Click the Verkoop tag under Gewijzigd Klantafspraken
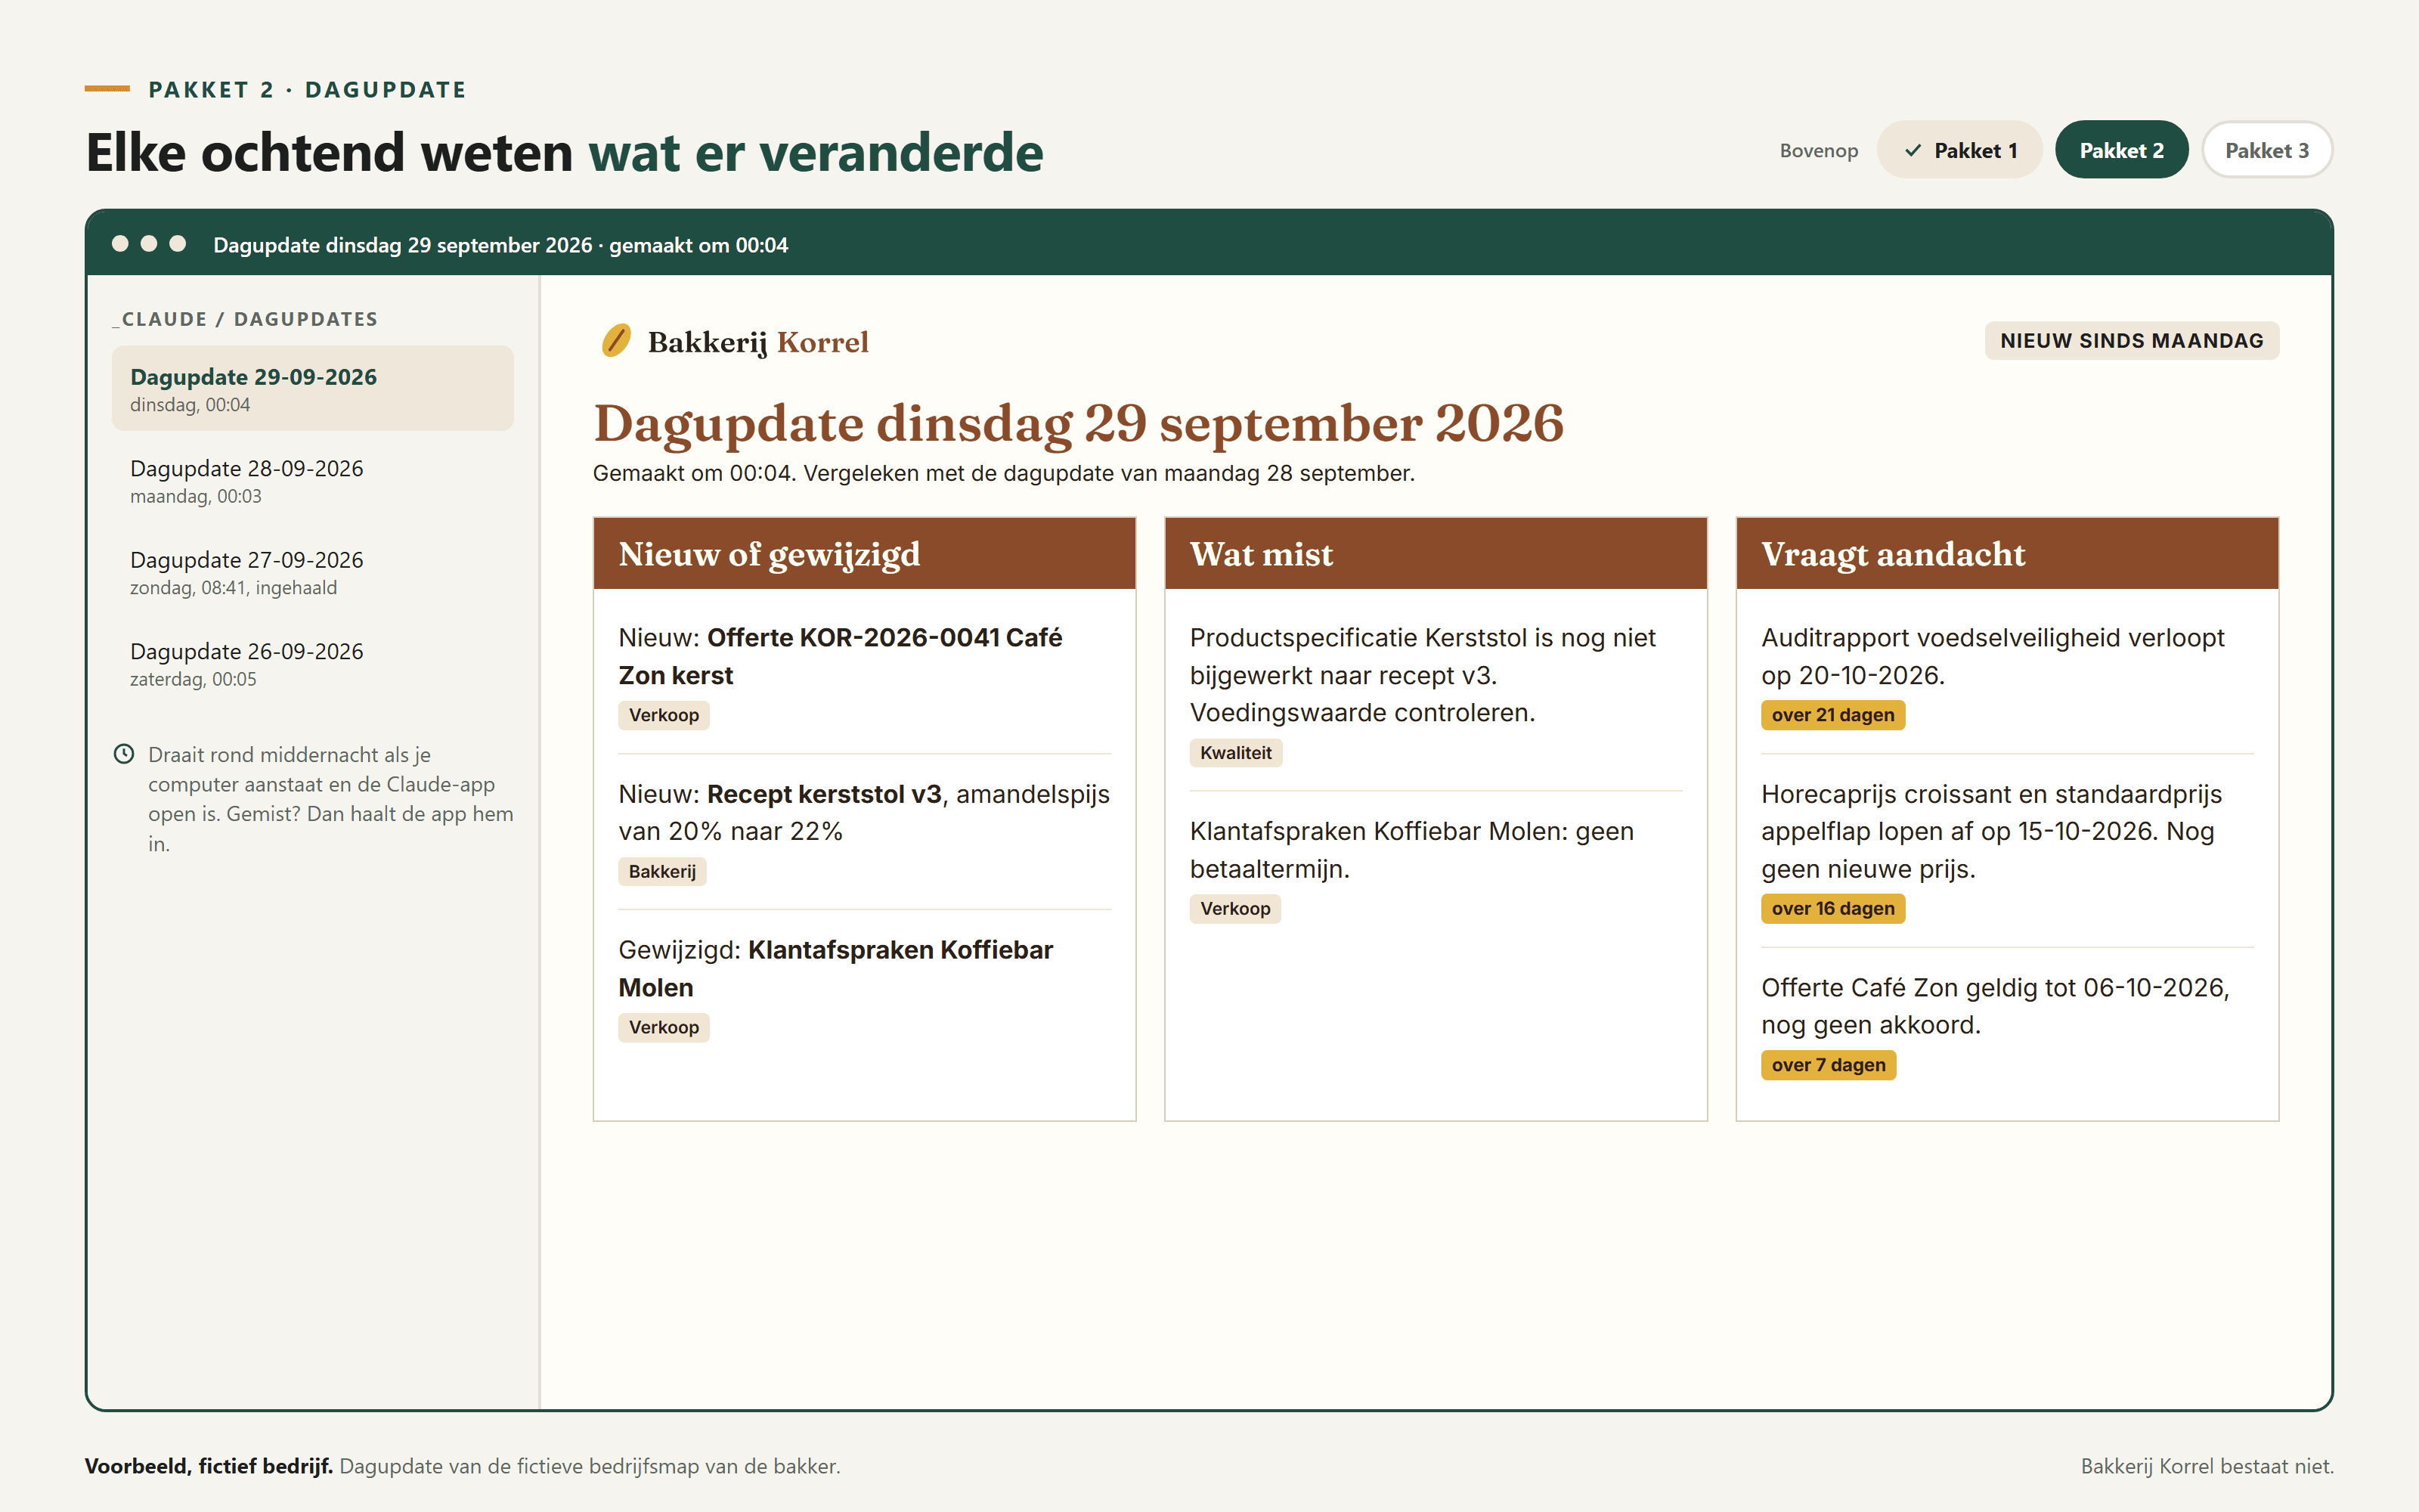The image size is (2419, 1512). [664, 1027]
